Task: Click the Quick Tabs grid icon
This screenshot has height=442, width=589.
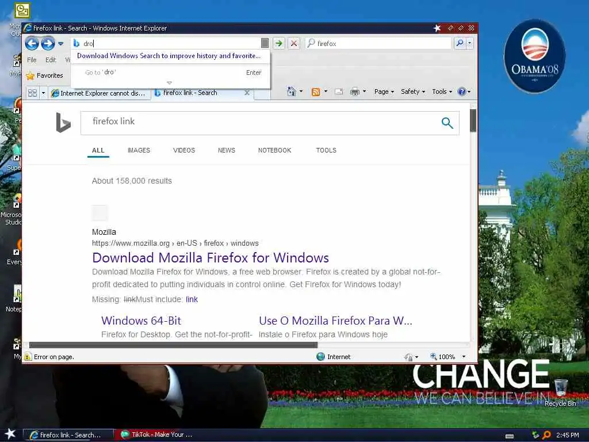Action: (32, 93)
